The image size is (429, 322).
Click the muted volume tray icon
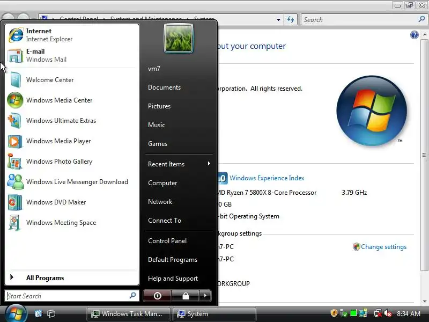tap(388, 313)
